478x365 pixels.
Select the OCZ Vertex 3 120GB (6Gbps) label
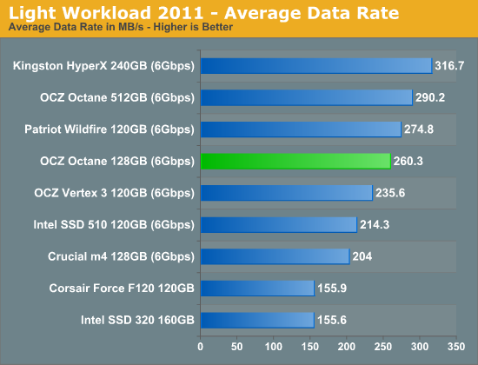tap(115, 193)
